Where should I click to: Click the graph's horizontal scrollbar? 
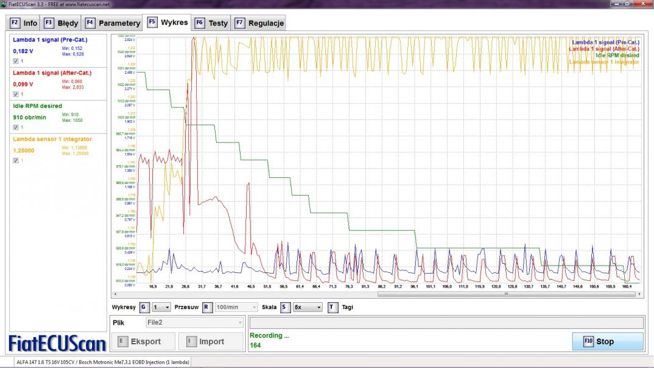click(x=505, y=294)
